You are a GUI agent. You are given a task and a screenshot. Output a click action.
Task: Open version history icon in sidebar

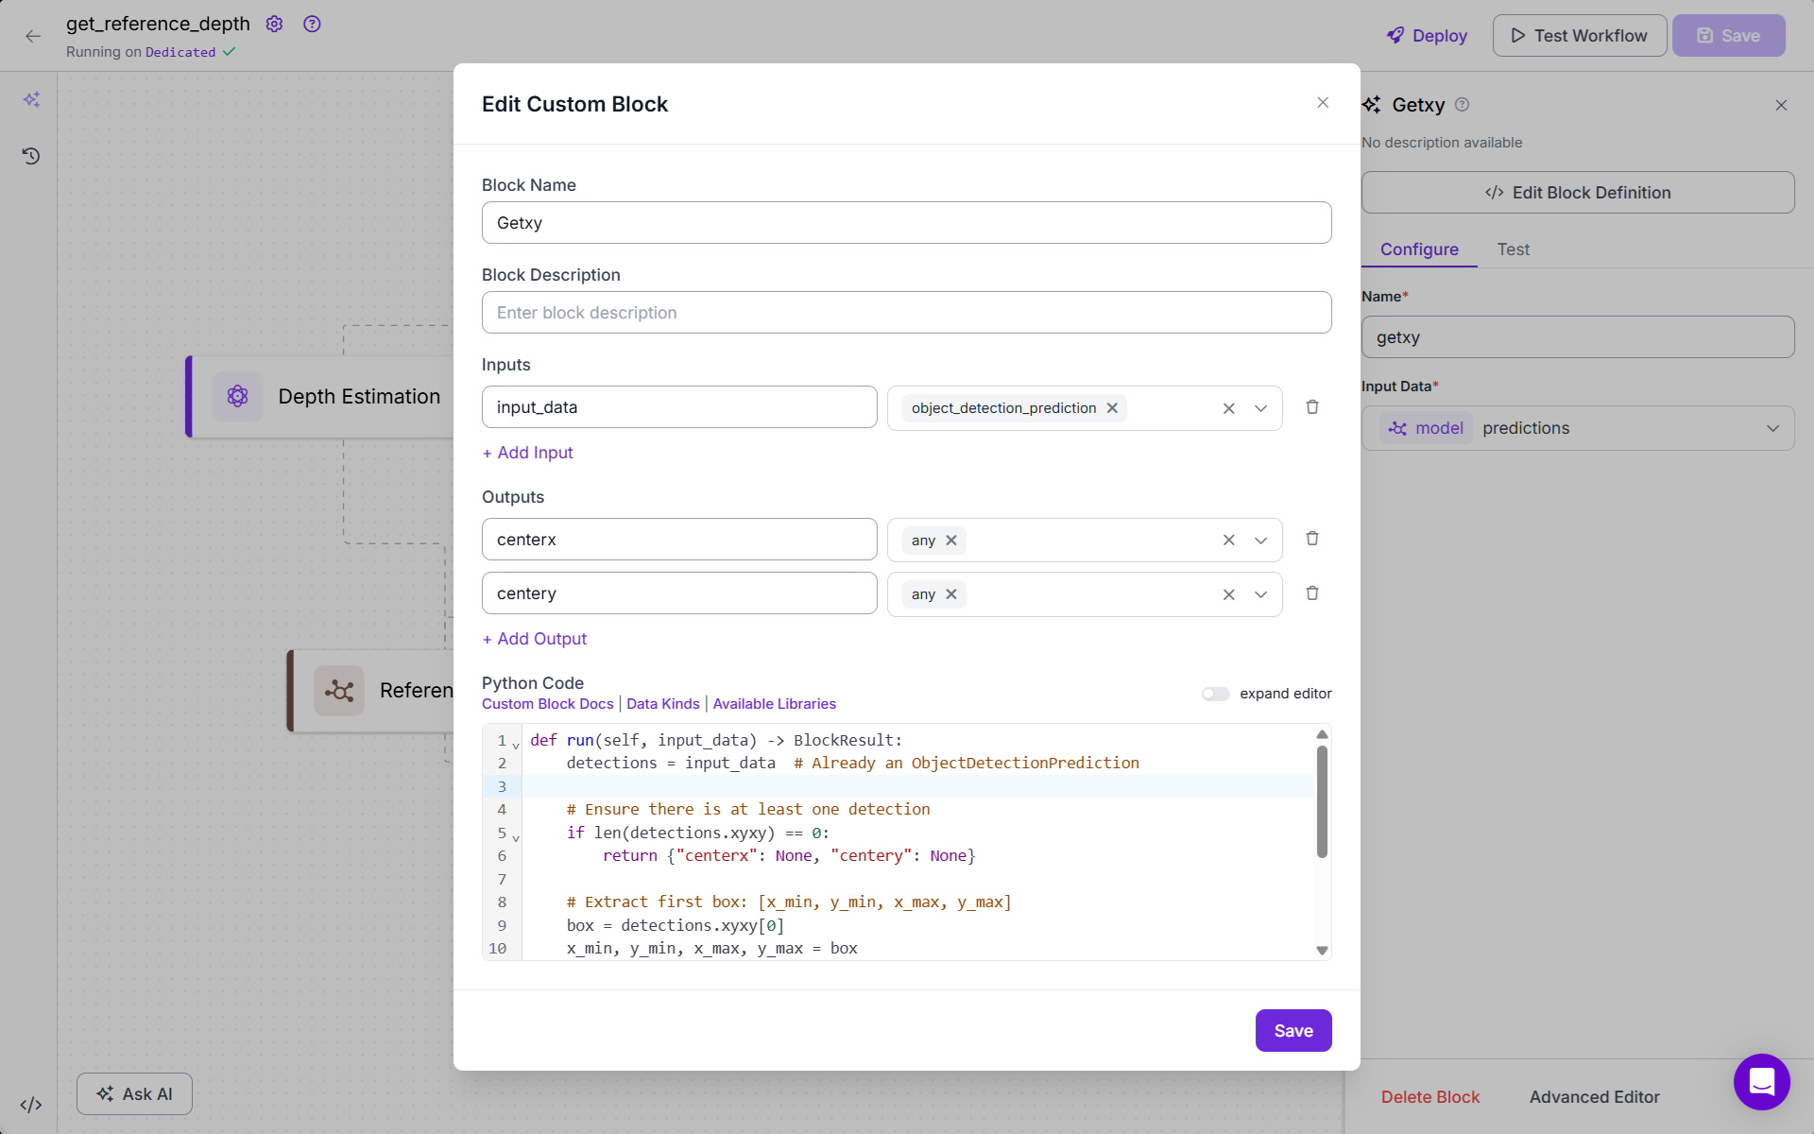31,156
